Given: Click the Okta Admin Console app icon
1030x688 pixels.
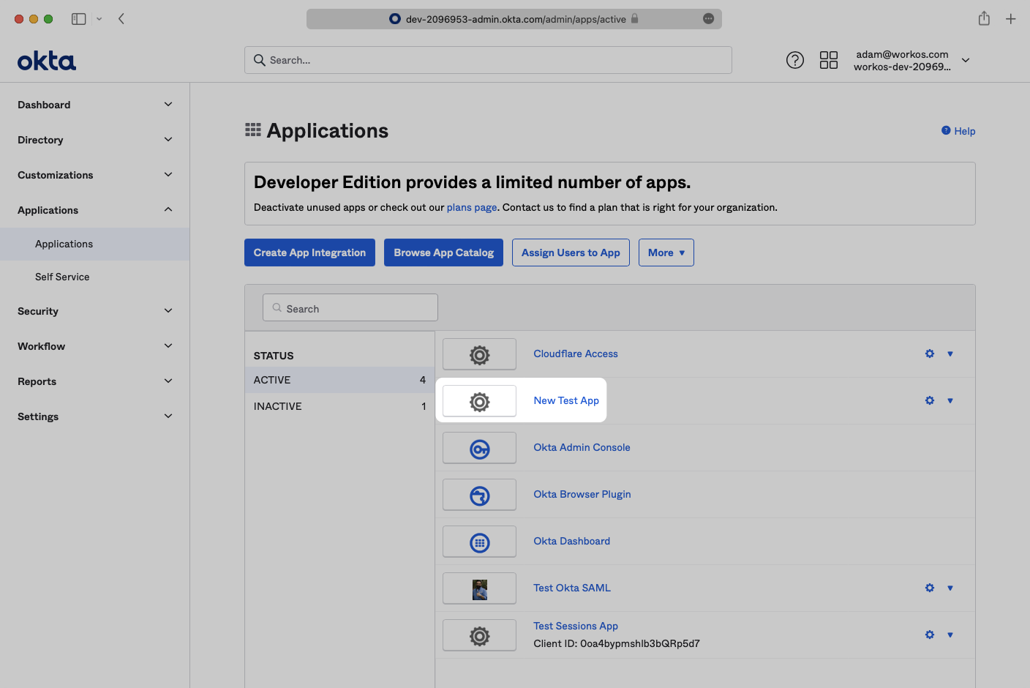Looking at the screenshot, I should point(479,448).
